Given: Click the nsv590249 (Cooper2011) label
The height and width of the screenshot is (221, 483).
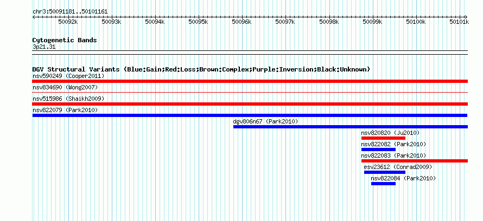Looking at the screenshot, I should coord(68,76).
